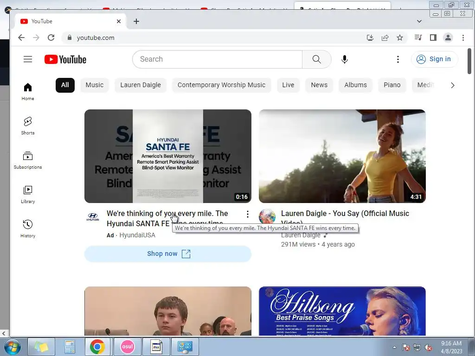Go to Home in the sidebar
The image size is (475, 356).
click(28, 92)
